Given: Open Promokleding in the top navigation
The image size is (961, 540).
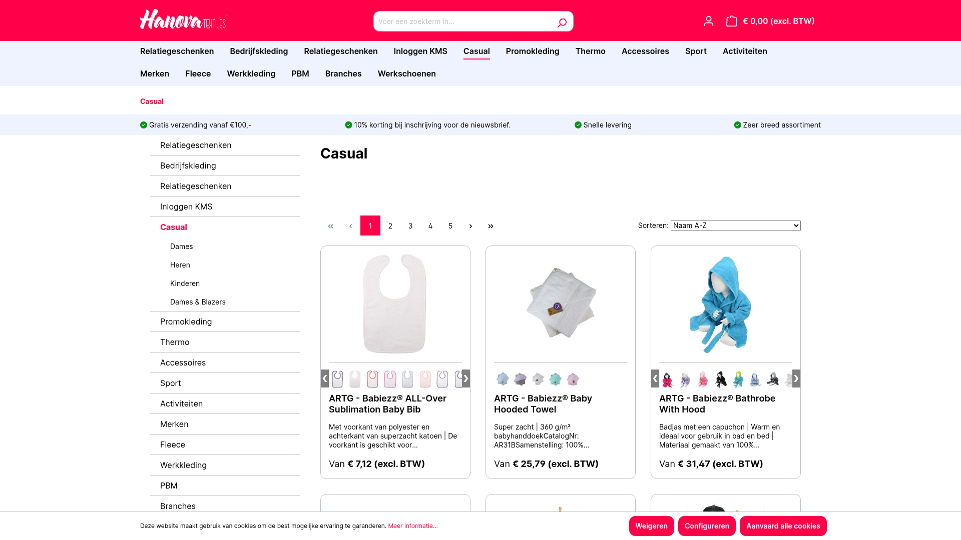Looking at the screenshot, I should coord(533,51).
